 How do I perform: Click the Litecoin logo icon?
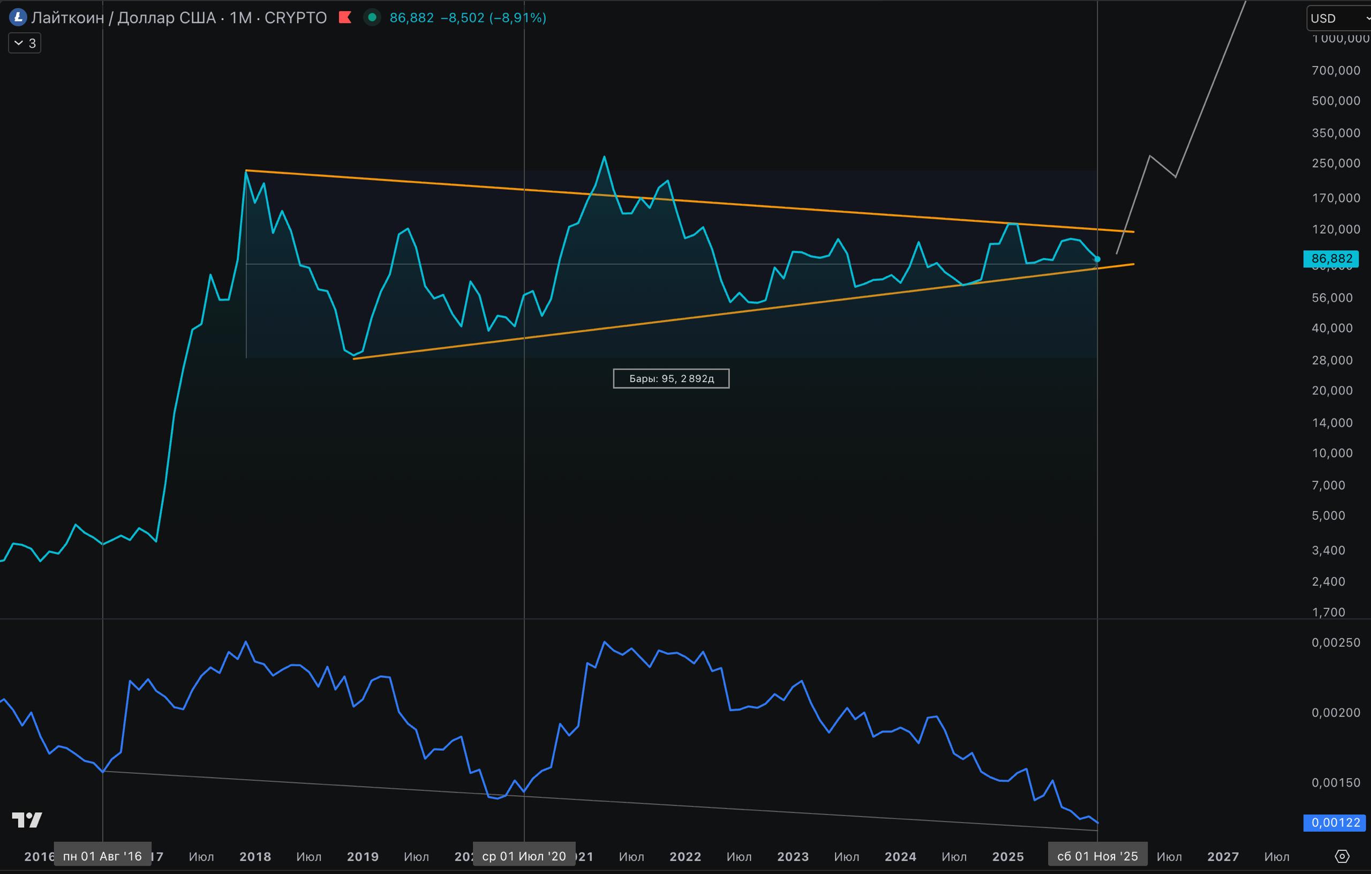pos(18,18)
